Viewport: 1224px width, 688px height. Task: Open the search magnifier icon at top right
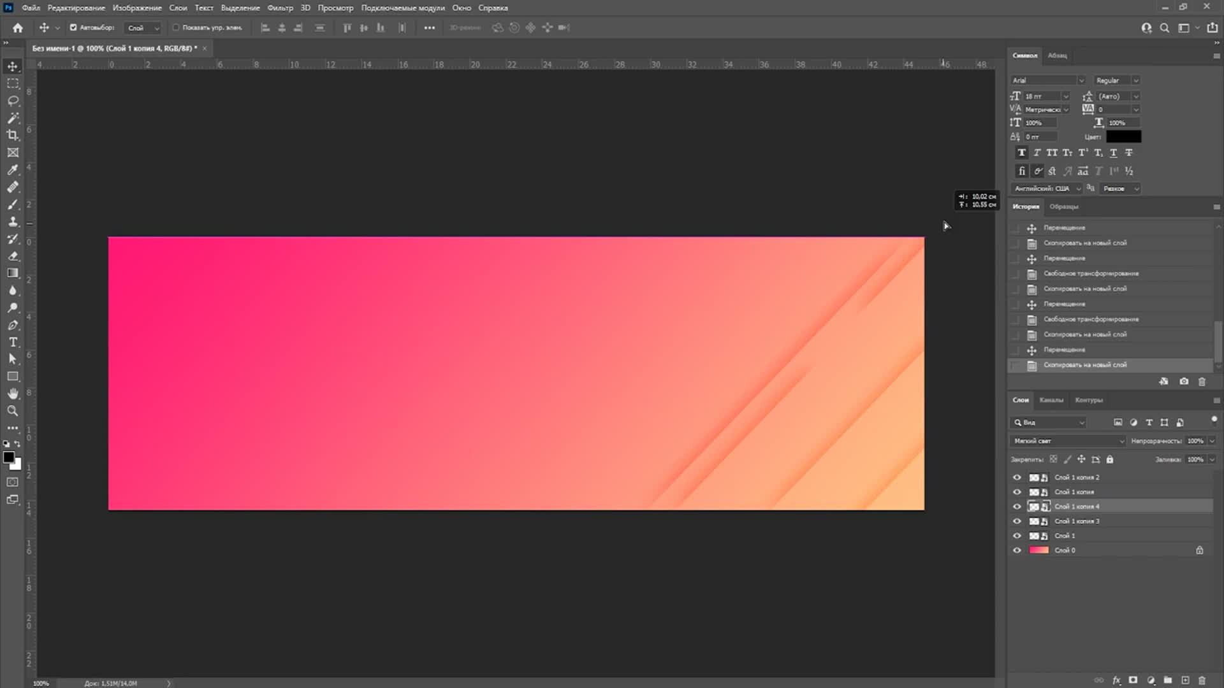1165,27
